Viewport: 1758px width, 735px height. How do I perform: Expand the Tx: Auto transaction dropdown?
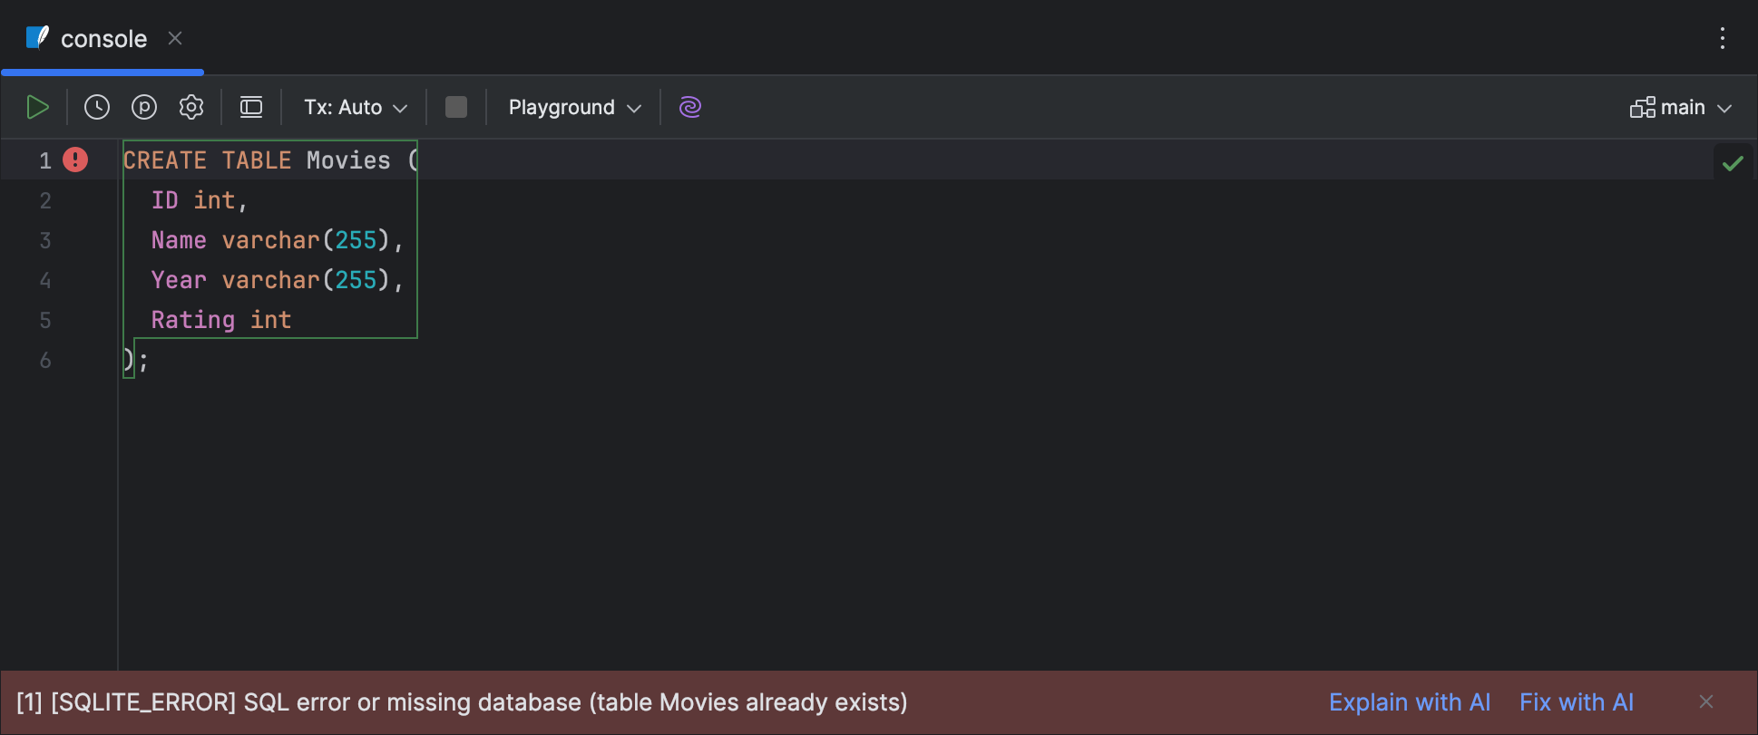(x=356, y=108)
